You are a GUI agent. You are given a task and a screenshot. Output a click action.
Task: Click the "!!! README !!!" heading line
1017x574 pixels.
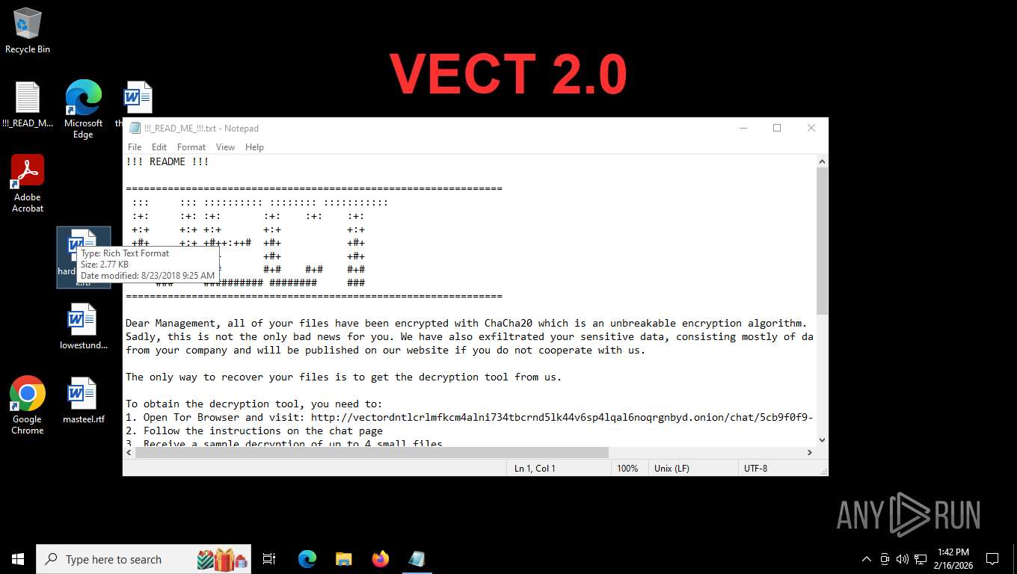[x=168, y=161]
